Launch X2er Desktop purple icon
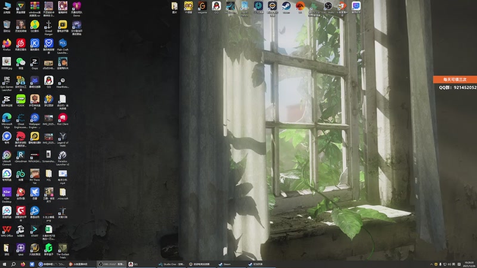The image size is (477, 268). coord(7,195)
